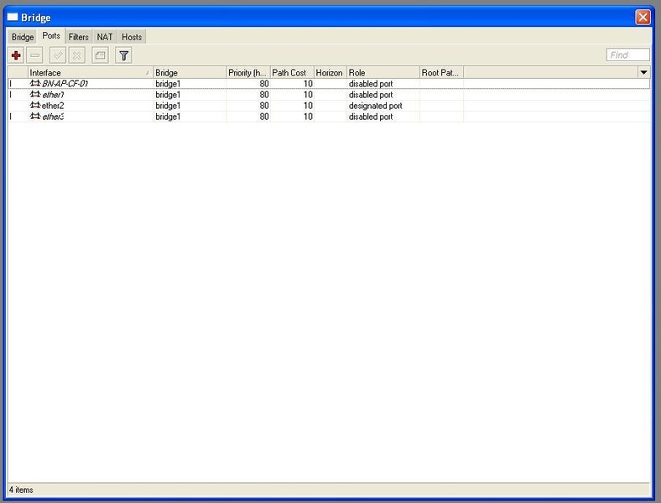
Task: Click the Bridge window title icon
Action: [13, 18]
